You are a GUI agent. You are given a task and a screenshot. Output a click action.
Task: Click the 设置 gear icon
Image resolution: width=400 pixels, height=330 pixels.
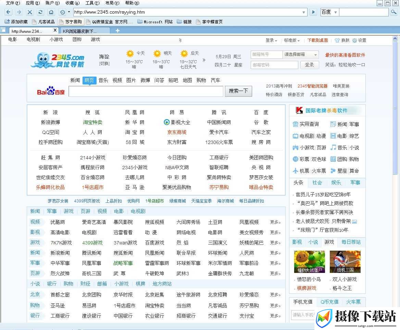coord(354,40)
